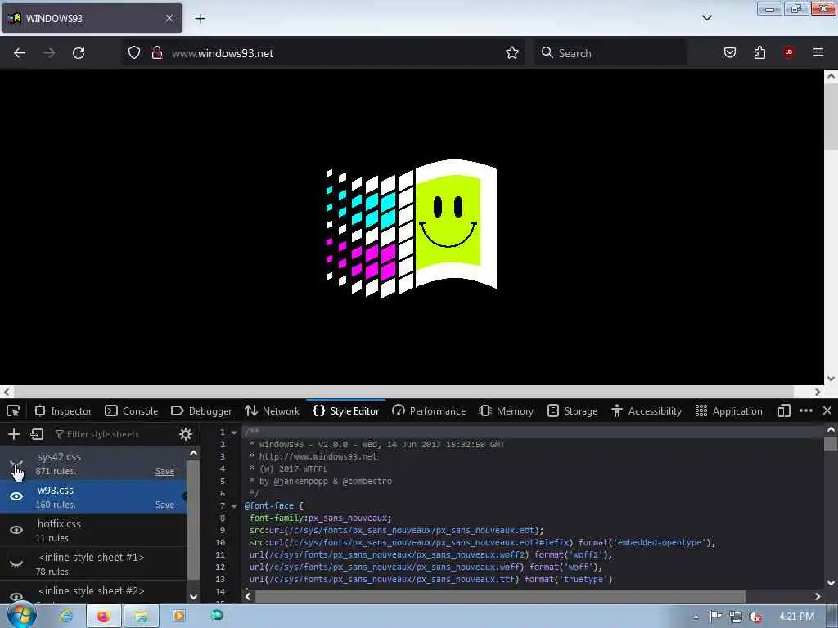Click code editor horizontal scroll left arrow
Viewport: 838px width, 628px height.
coord(248,596)
